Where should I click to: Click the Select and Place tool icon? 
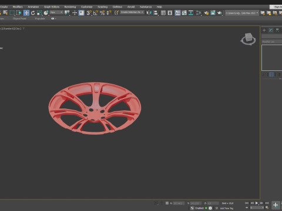pos(46,13)
